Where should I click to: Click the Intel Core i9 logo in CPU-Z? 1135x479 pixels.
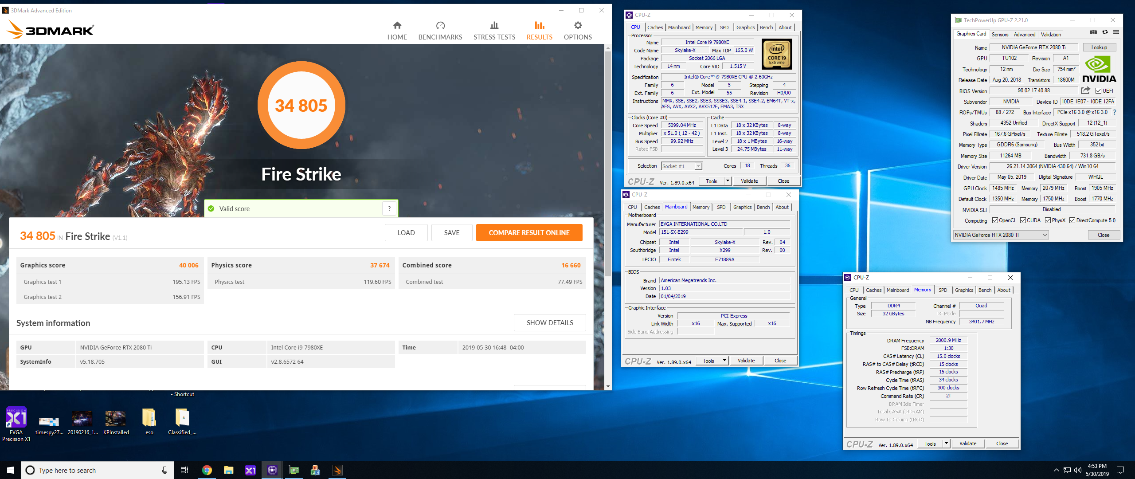(x=776, y=54)
